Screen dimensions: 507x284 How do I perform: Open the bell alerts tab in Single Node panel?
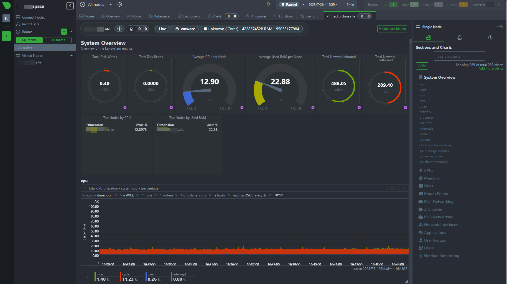(x=459, y=37)
